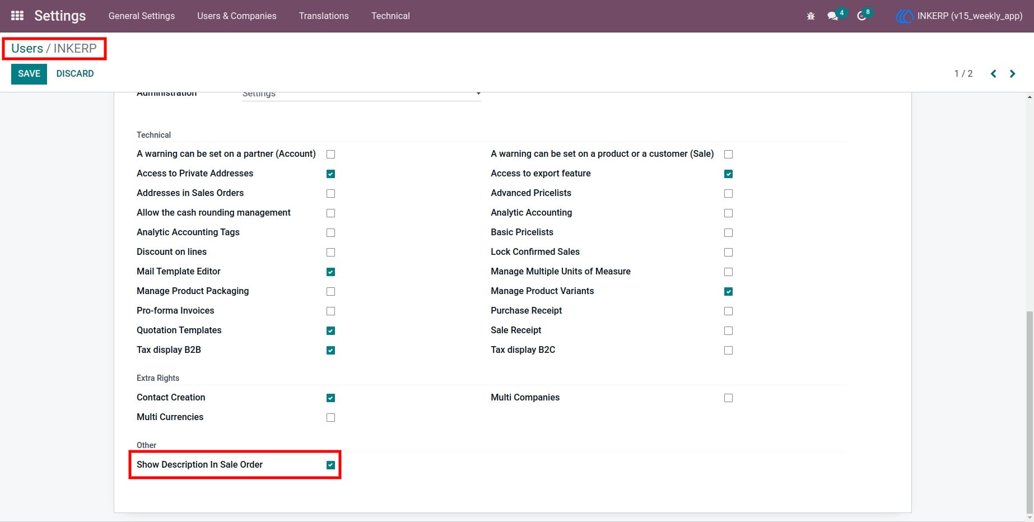Viewport: 1034px width, 522px height.
Task: Go to next record arrow
Action: [x=1012, y=73]
